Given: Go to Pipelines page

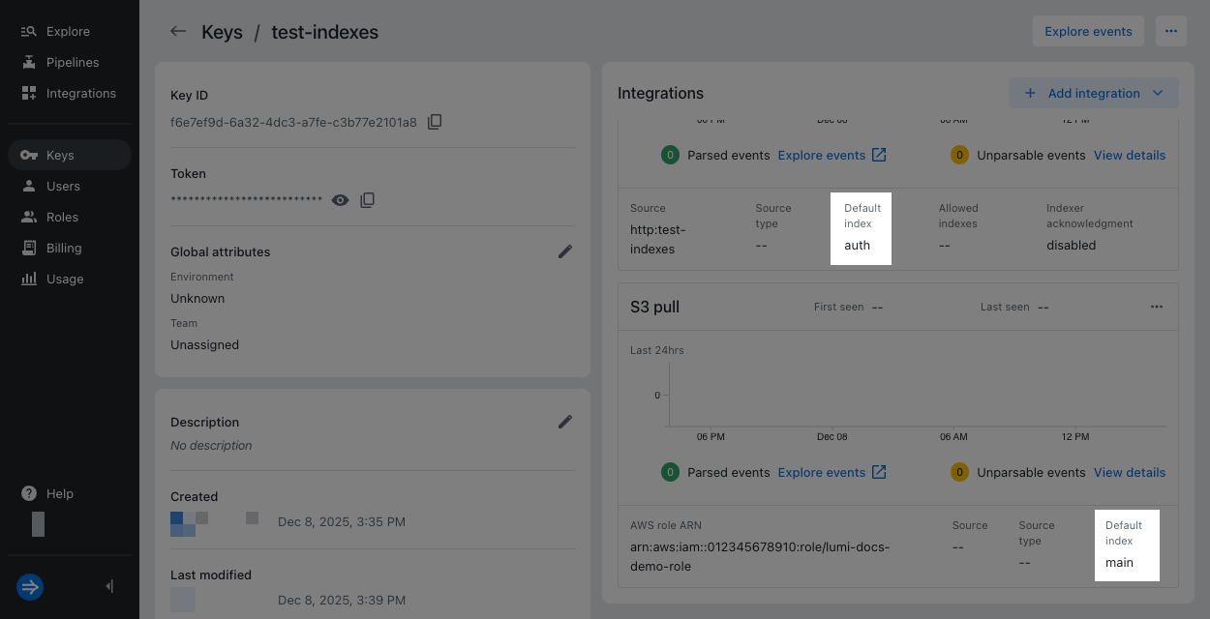Looking at the screenshot, I should [73, 62].
